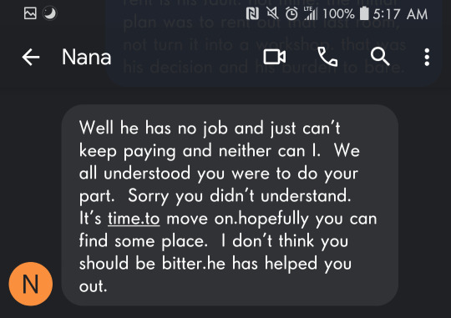Go back using the arrow icon
451x318 pixels.
(31, 57)
